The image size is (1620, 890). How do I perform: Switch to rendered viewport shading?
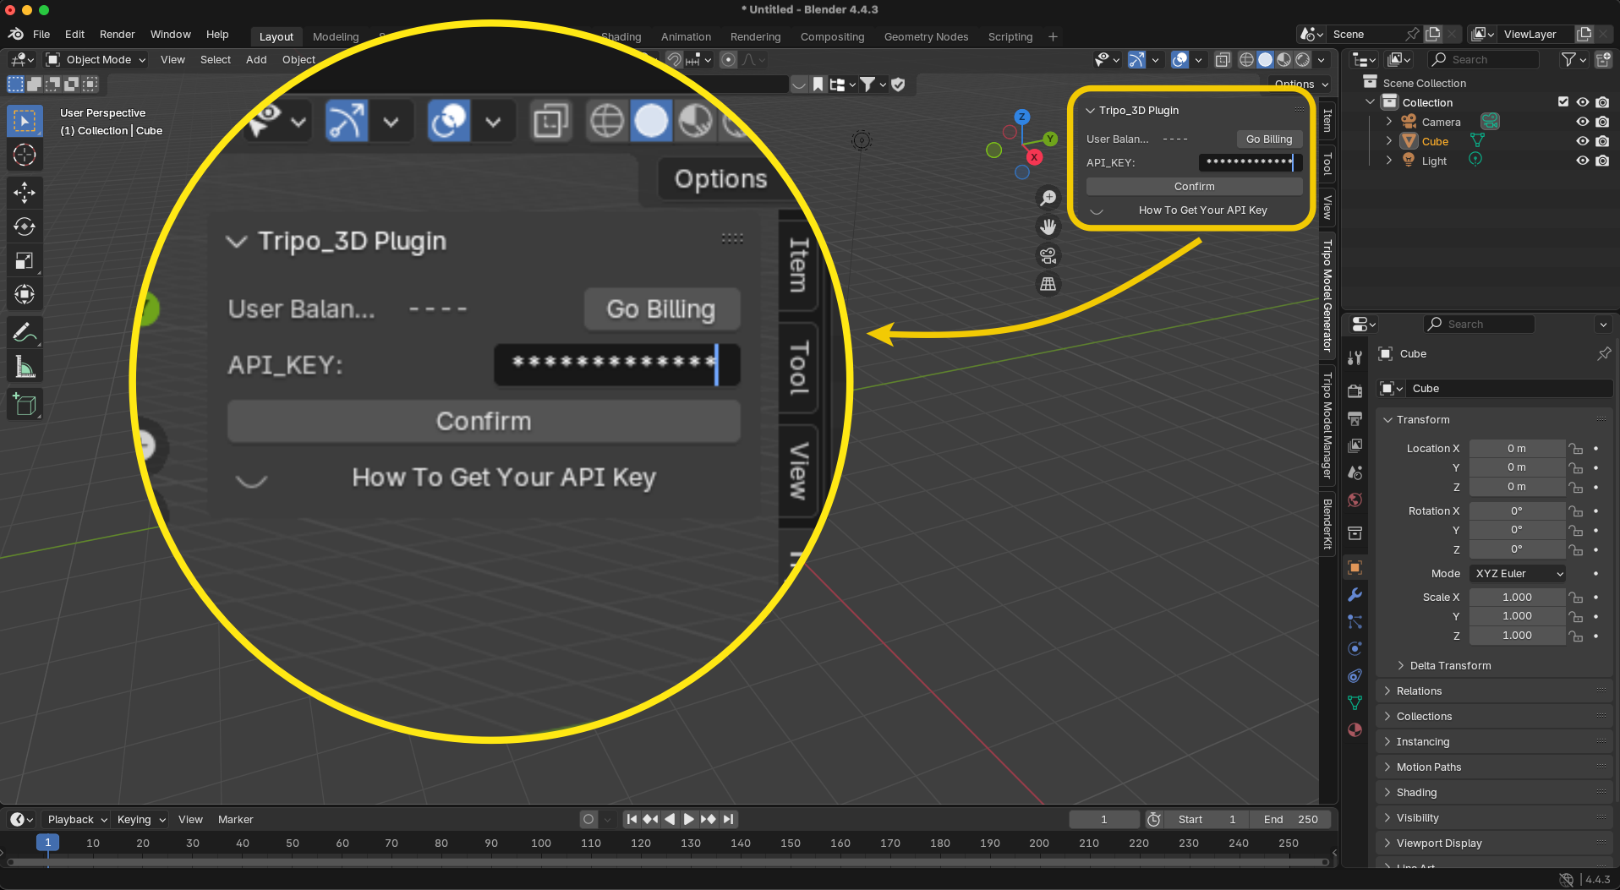tap(1303, 59)
